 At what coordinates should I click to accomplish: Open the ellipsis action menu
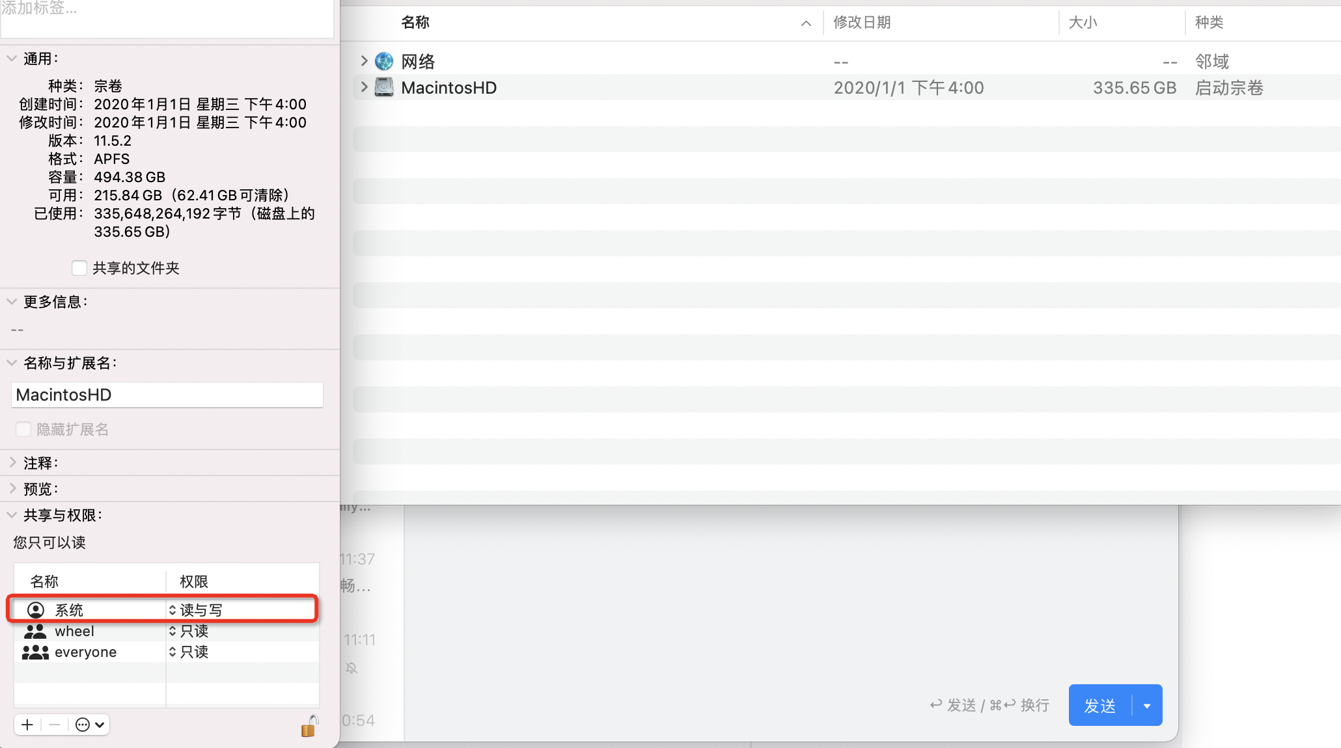90,725
